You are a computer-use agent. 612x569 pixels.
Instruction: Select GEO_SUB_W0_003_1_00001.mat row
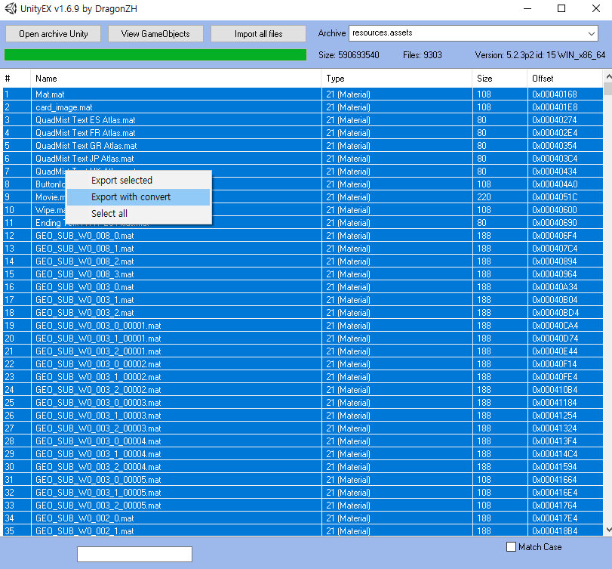[x=303, y=339]
